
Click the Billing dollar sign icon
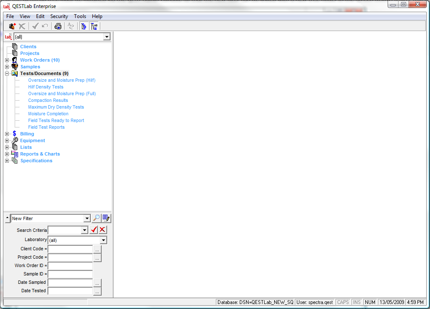click(15, 134)
